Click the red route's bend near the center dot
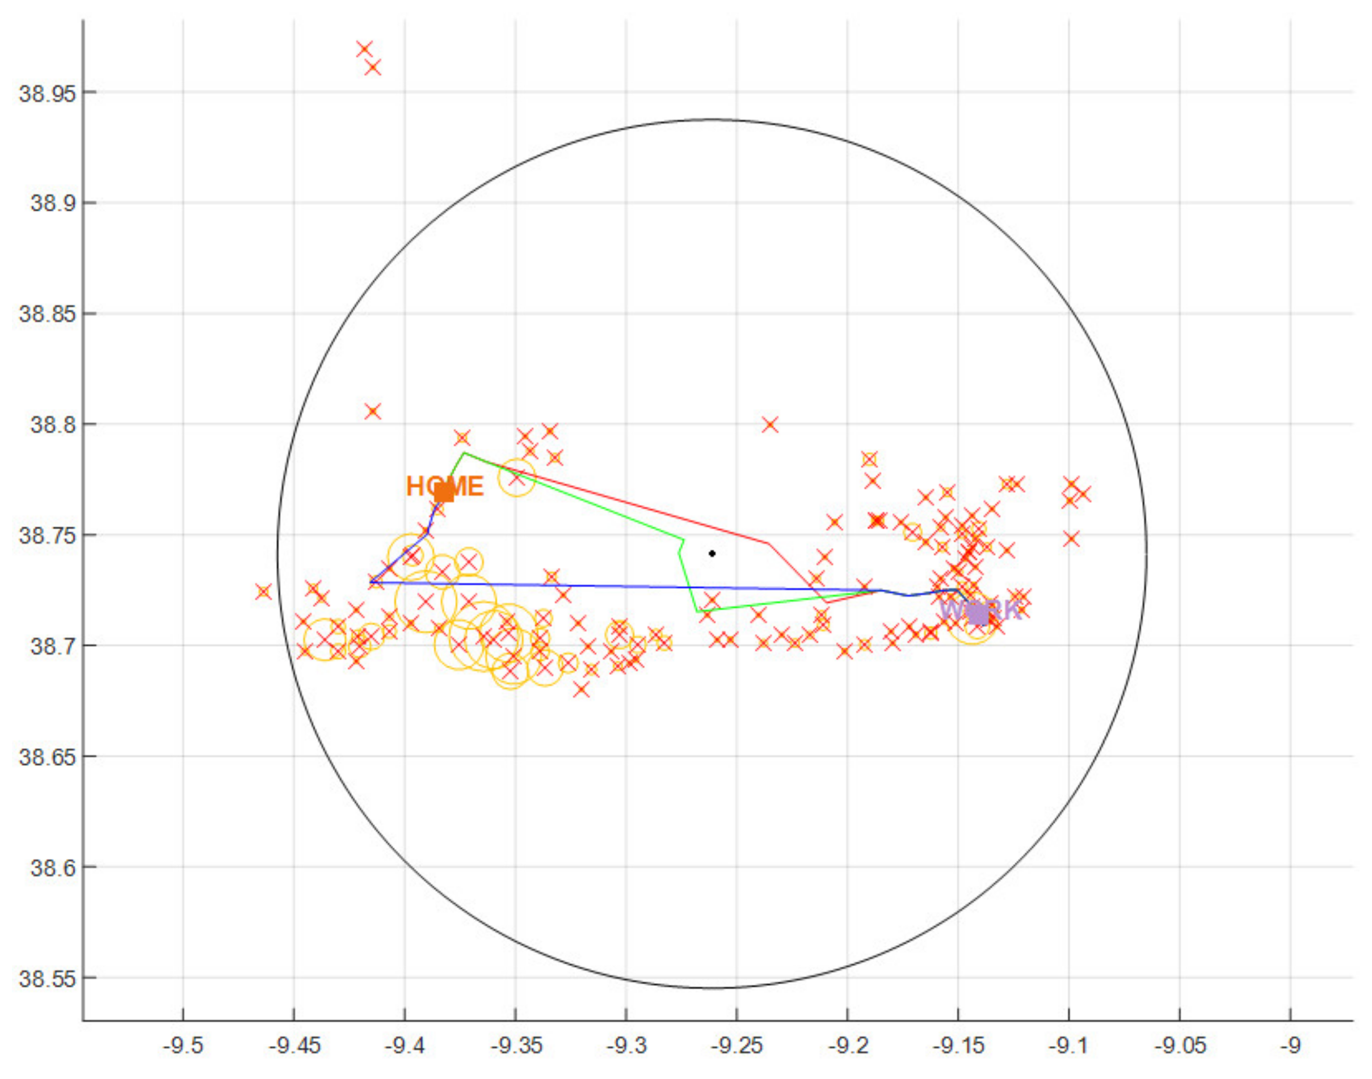 point(768,543)
